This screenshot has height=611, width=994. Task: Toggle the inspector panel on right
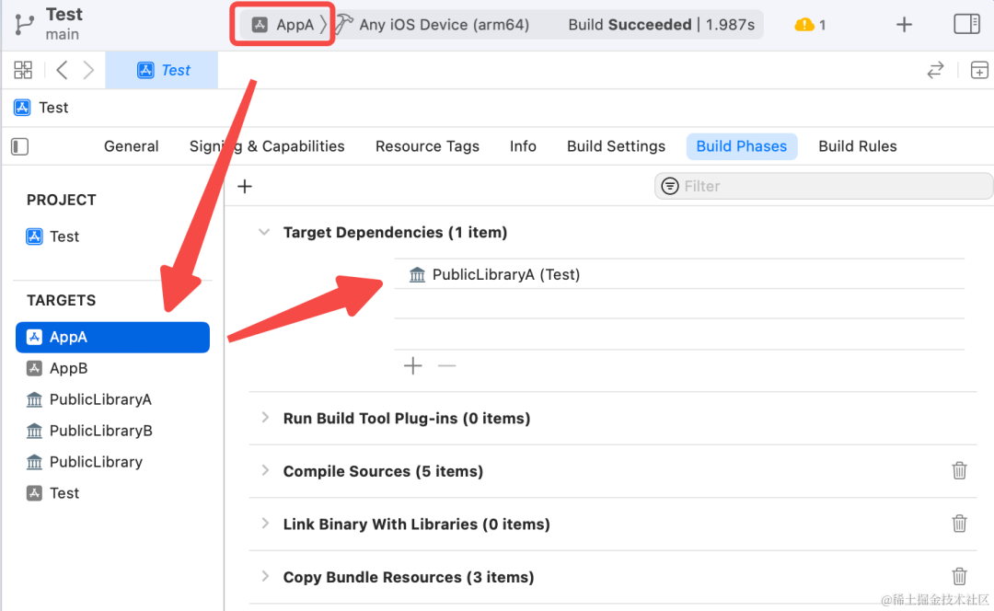point(966,24)
